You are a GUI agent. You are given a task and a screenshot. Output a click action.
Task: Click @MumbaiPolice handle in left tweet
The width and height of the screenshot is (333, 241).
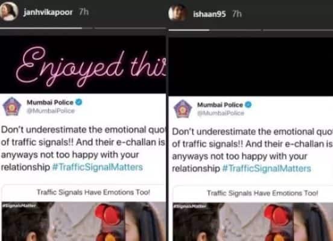coord(51,111)
